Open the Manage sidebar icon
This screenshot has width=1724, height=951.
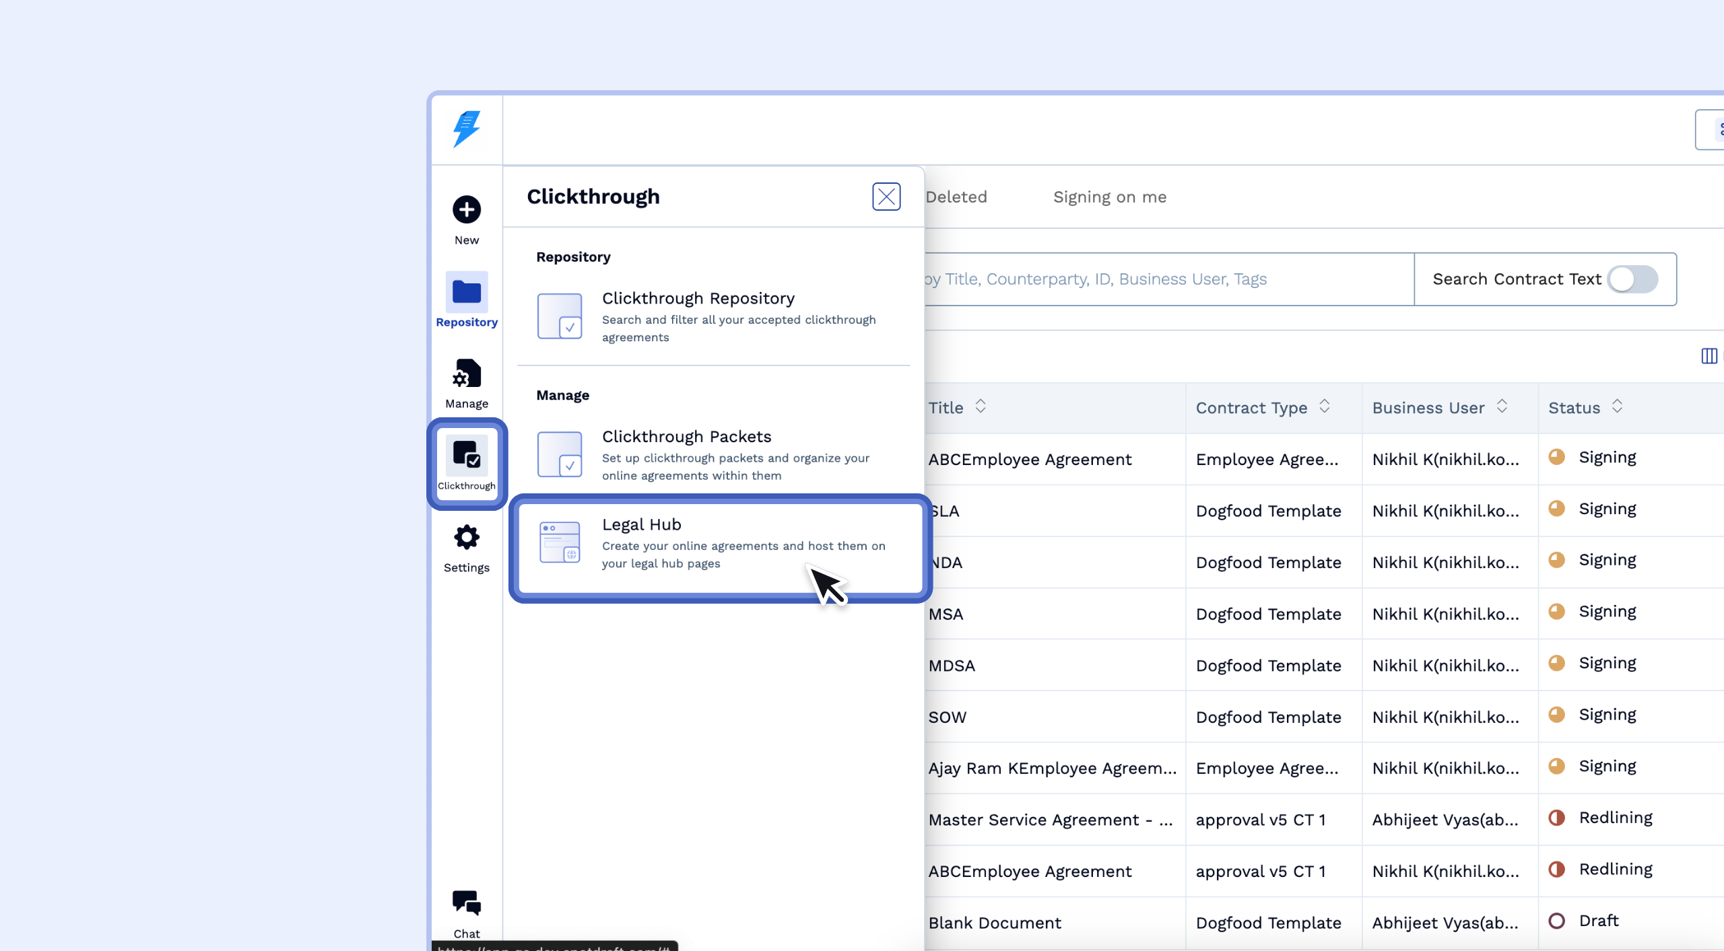[x=466, y=374]
